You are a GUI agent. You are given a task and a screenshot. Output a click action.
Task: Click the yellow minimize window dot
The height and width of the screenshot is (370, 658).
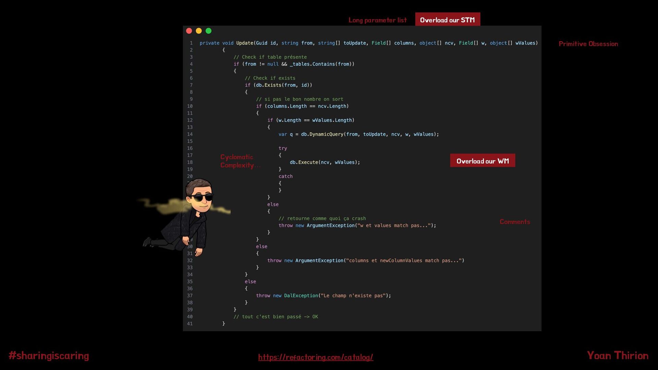pos(199,31)
